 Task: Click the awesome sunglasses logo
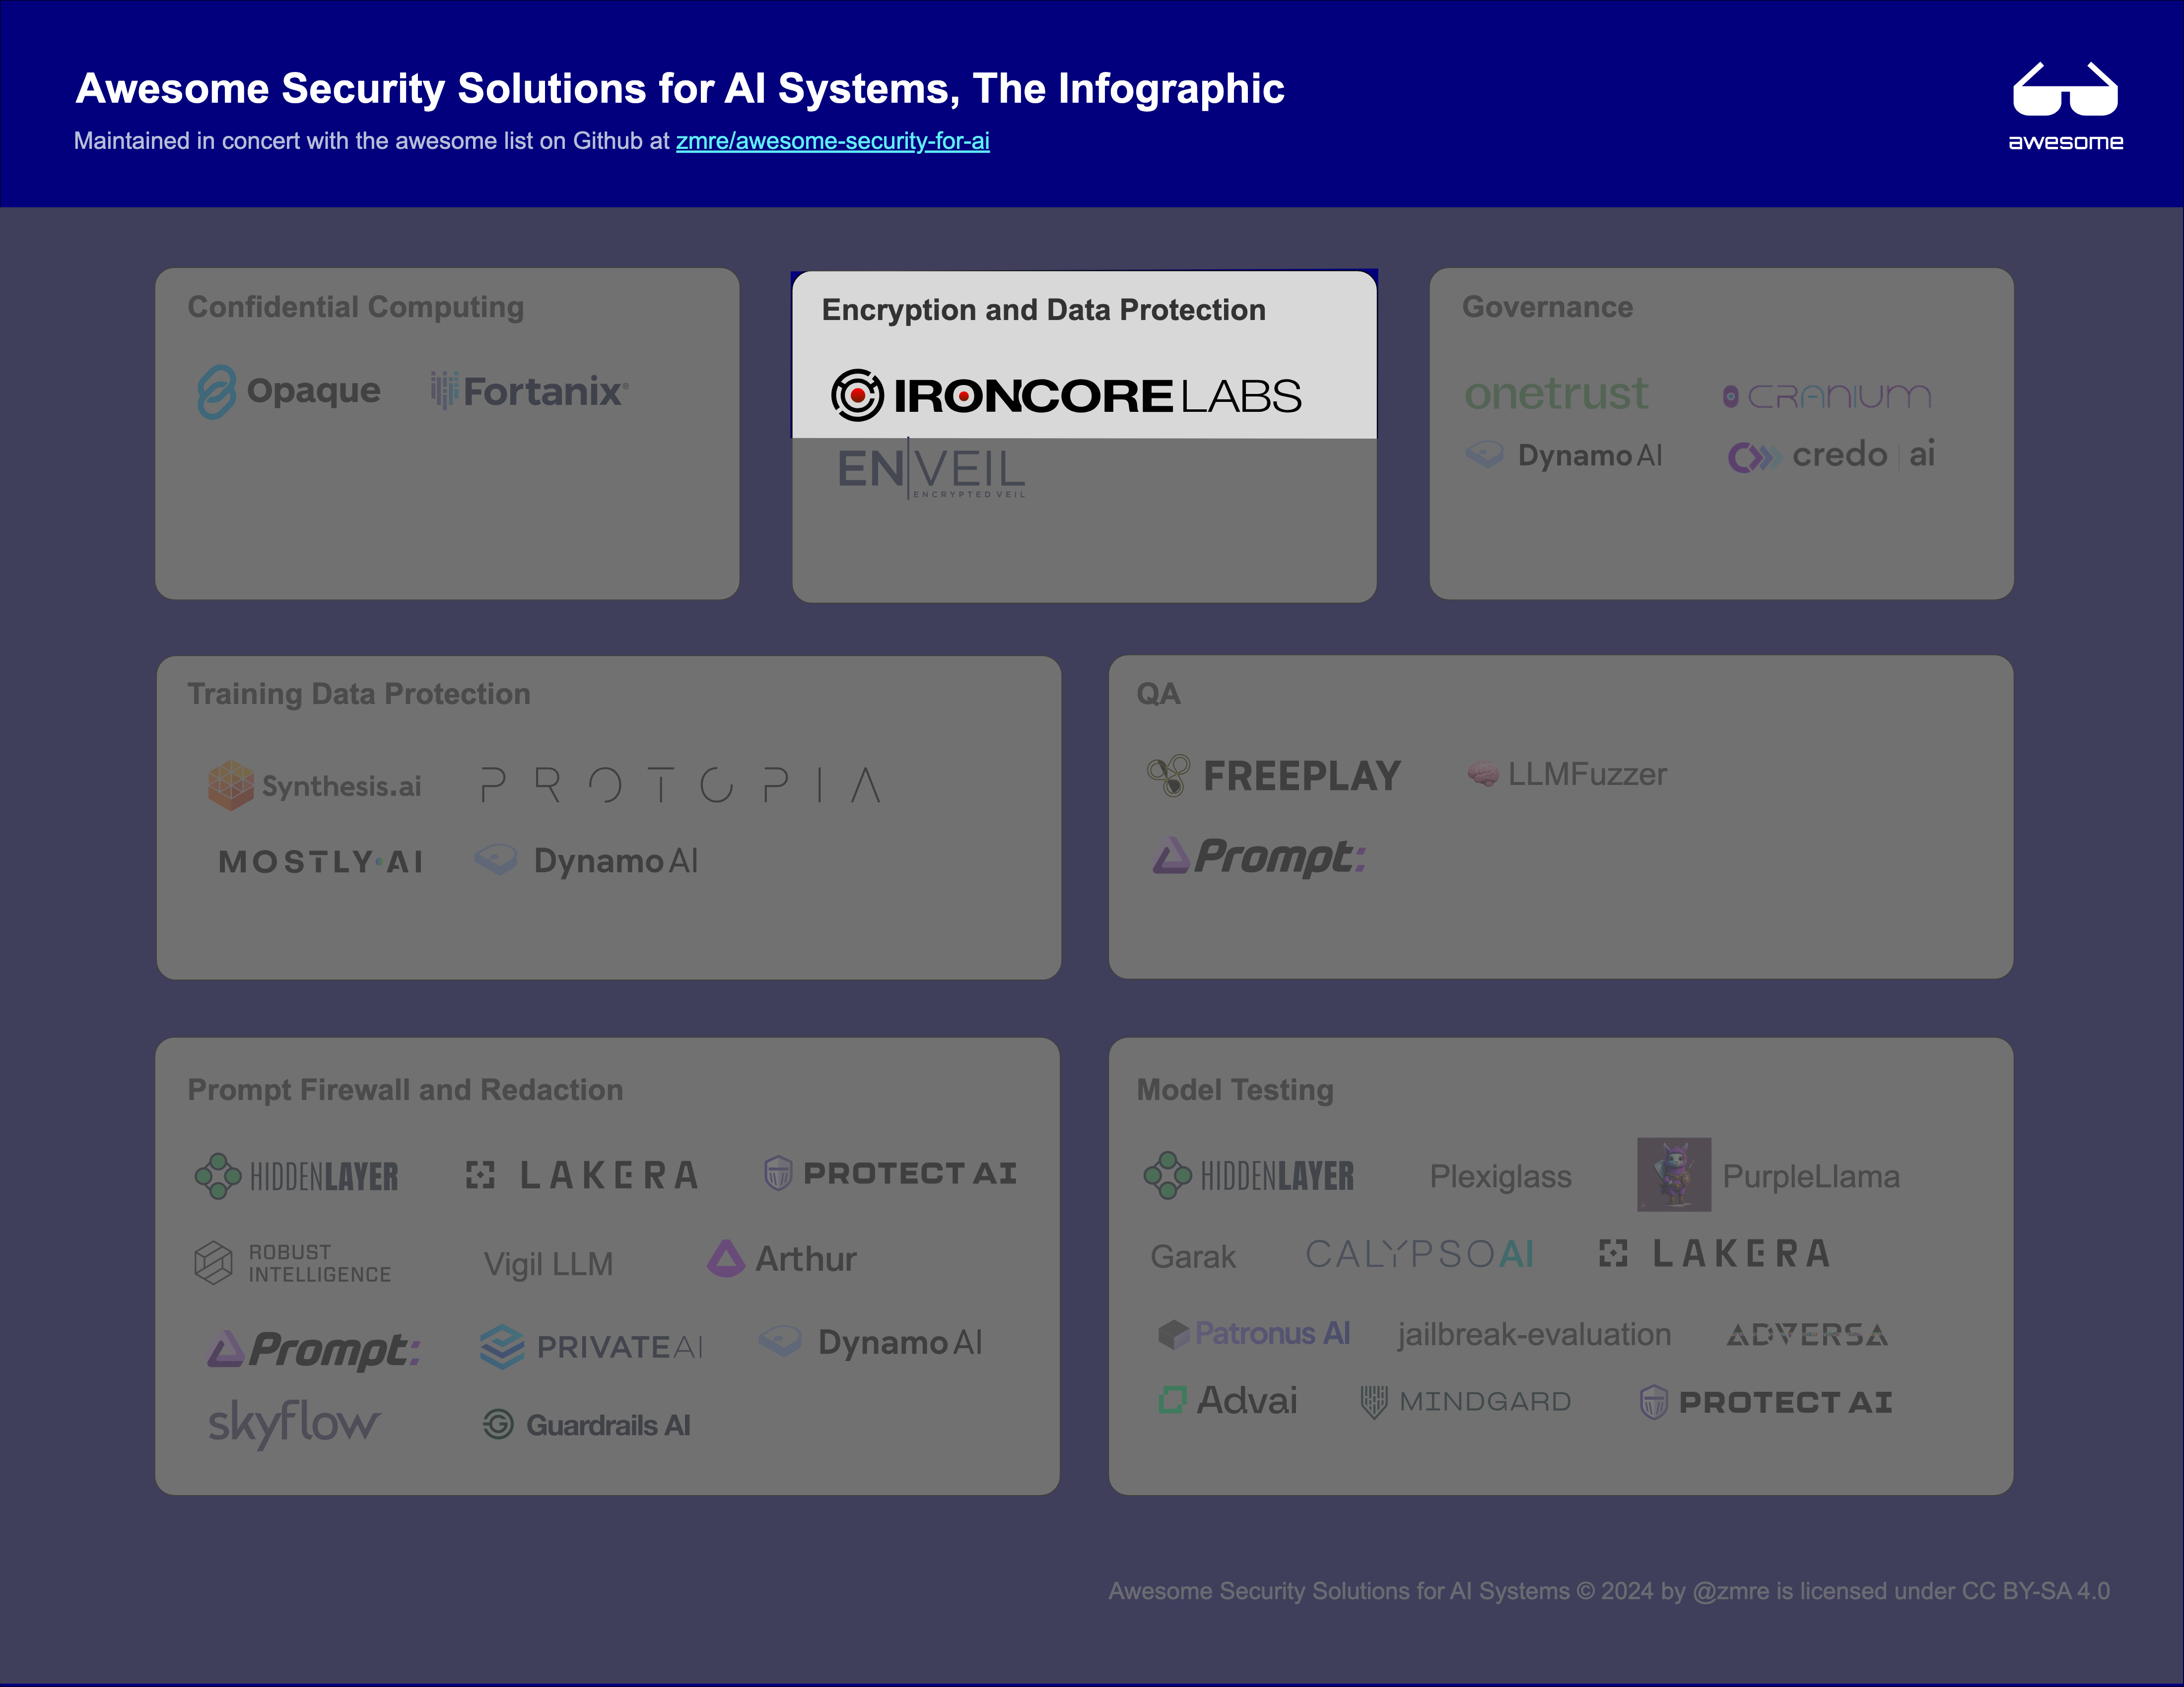[2065, 106]
